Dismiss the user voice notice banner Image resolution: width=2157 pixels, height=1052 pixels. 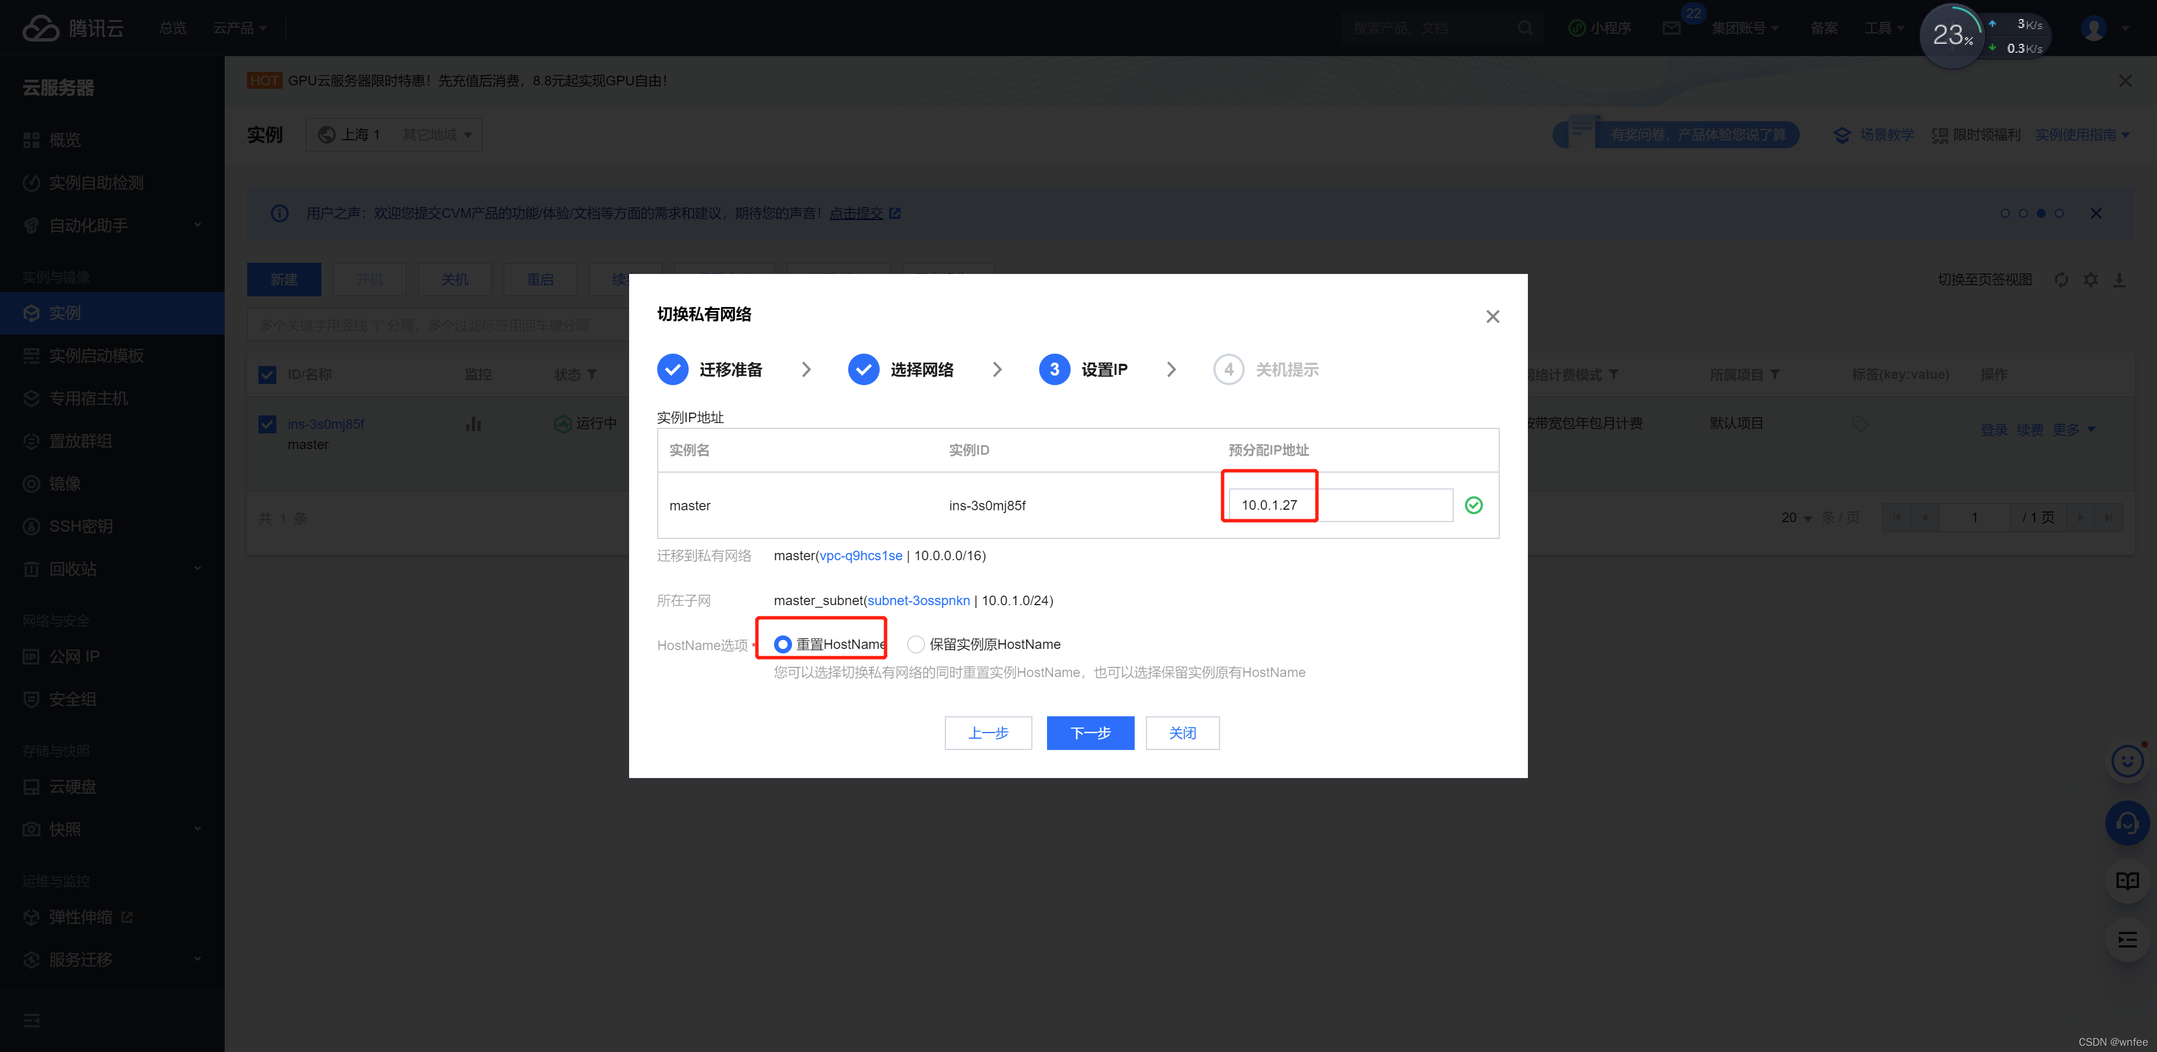coord(2096,213)
